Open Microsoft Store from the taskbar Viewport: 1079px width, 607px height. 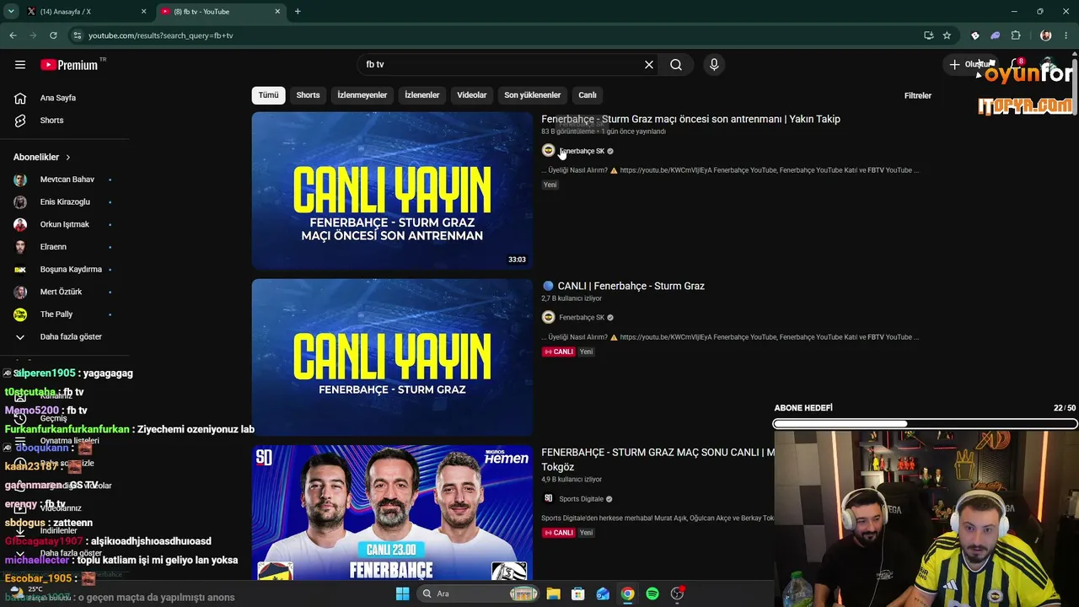[577, 594]
